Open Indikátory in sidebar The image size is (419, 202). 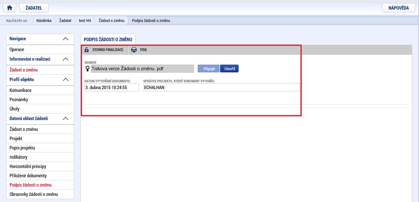[x=40, y=157]
